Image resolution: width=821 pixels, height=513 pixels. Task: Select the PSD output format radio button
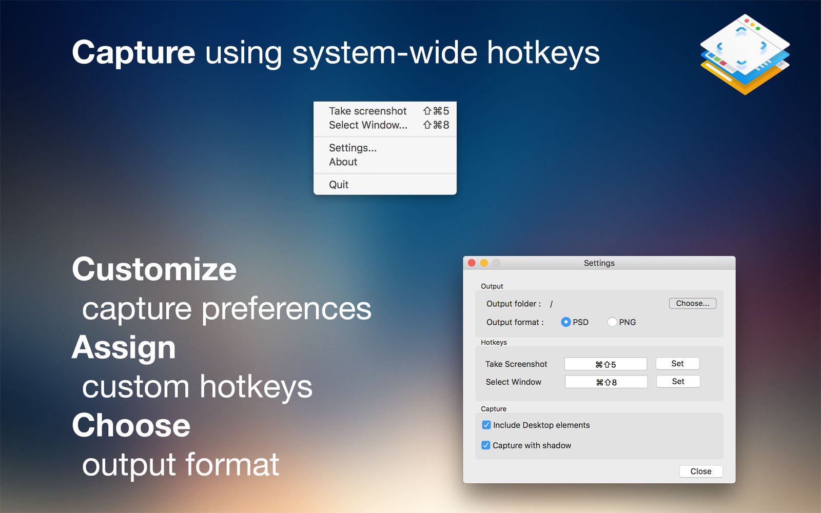tap(566, 322)
